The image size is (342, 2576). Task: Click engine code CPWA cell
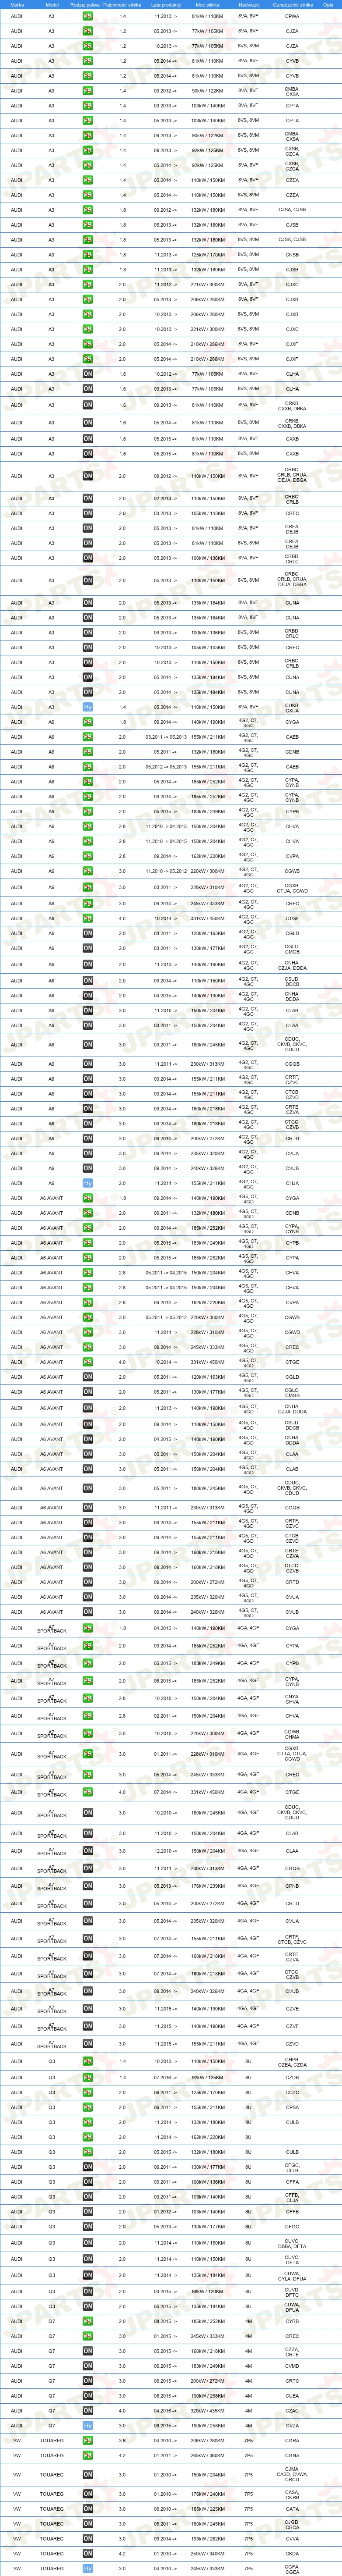pyautogui.click(x=292, y=16)
